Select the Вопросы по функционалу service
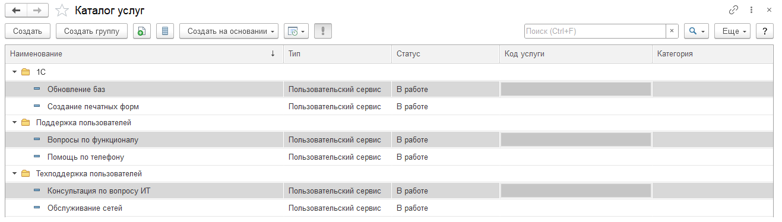Image resolution: width=782 pixels, height=222 pixels. tap(93, 140)
